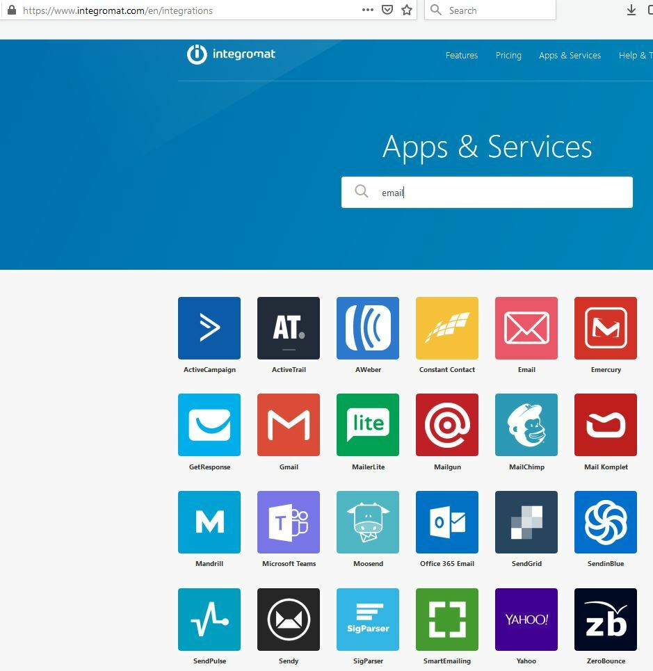Open the Mail Komplet app icon
653x671 pixels.
tap(606, 425)
